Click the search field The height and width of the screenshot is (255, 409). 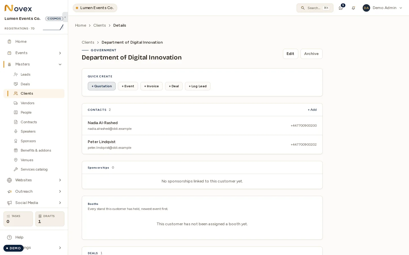coord(315,8)
